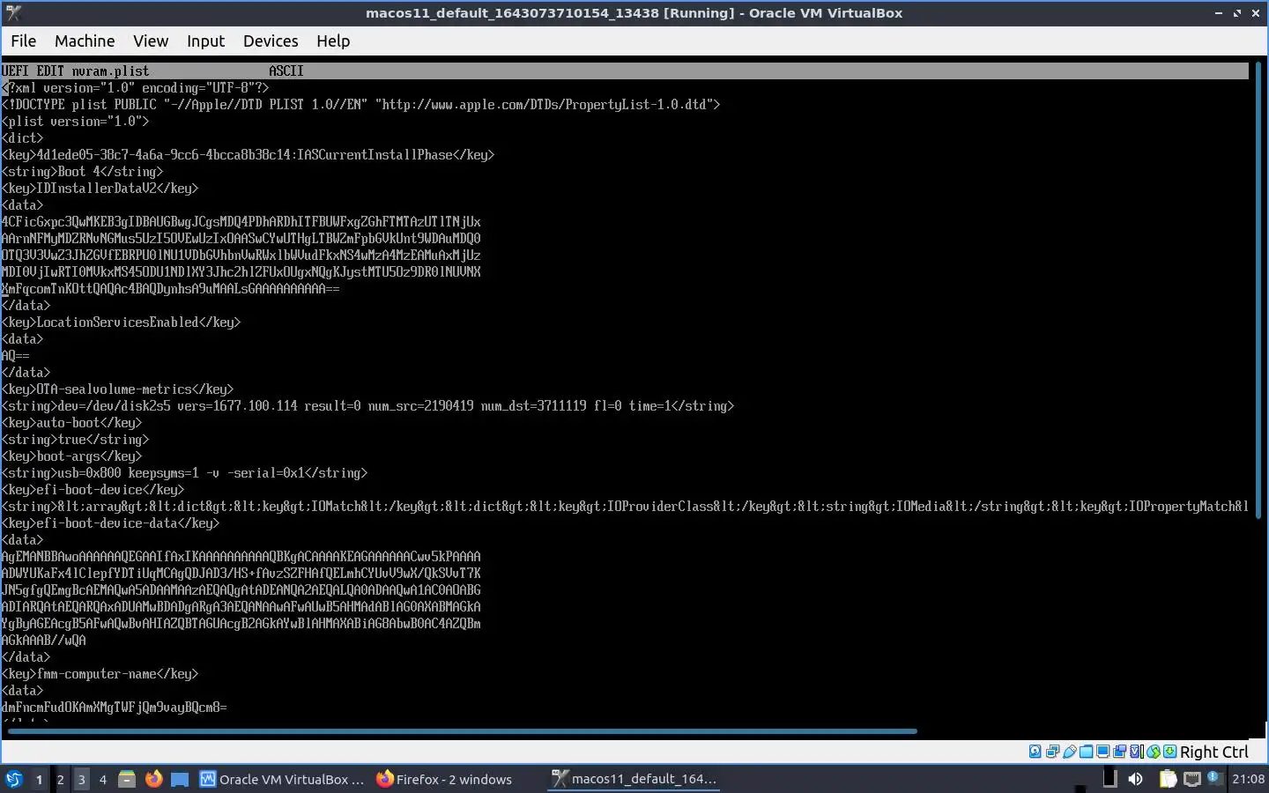Screen dimensions: 1269x793
Task: Open the Machine menu
Action: (x=85, y=41)
